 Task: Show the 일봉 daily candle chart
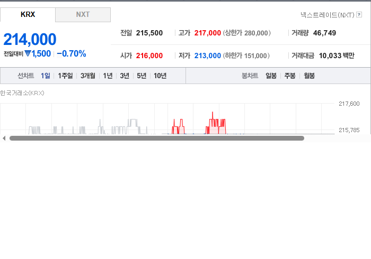(x=271, y=76)
